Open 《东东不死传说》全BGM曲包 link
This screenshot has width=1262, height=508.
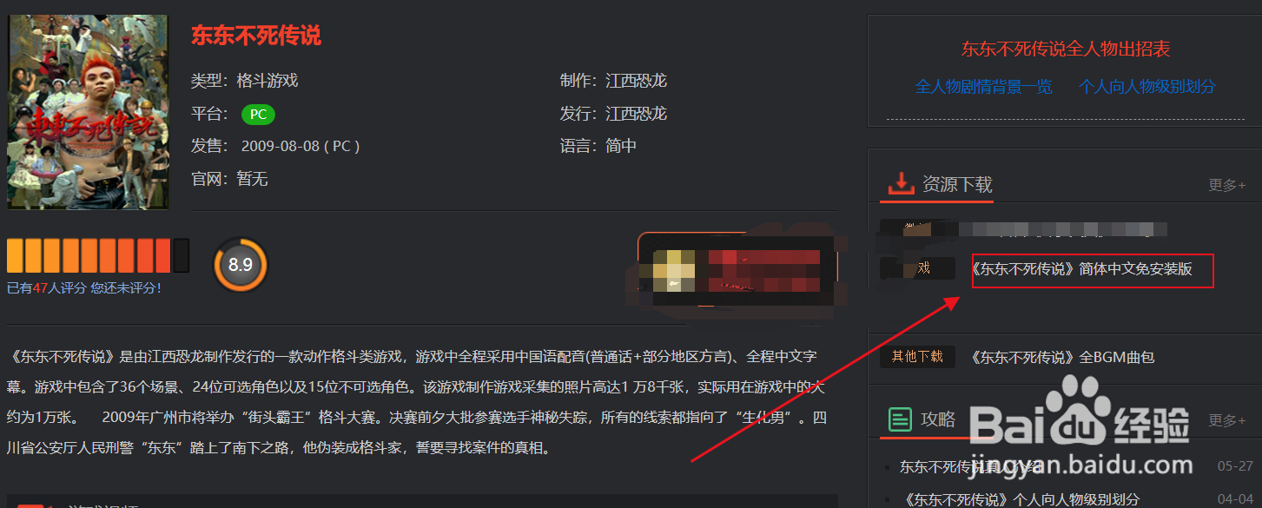[1062, 357]
